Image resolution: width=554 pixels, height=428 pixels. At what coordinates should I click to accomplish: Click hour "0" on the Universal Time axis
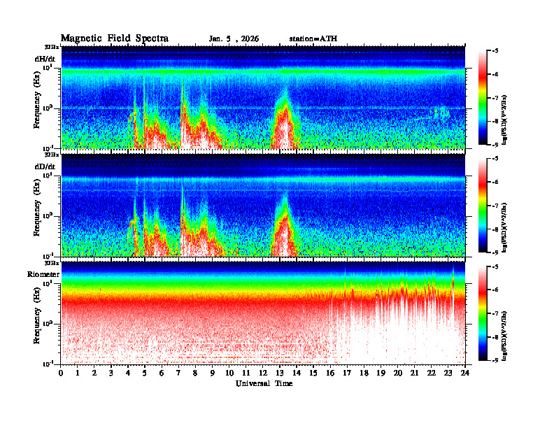point(61,373)
